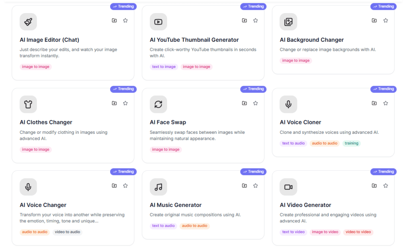Select the training tag on AI Voice Cloner
This screenshot has width=407, height=249.
coord(351,143)
